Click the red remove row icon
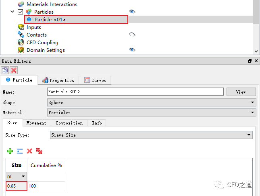The width and height of the screenshot is (260, 196). tap(29, 151)
